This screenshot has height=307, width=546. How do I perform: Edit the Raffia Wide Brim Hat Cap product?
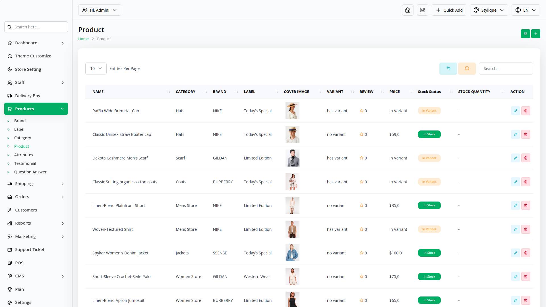coord(515,111)
